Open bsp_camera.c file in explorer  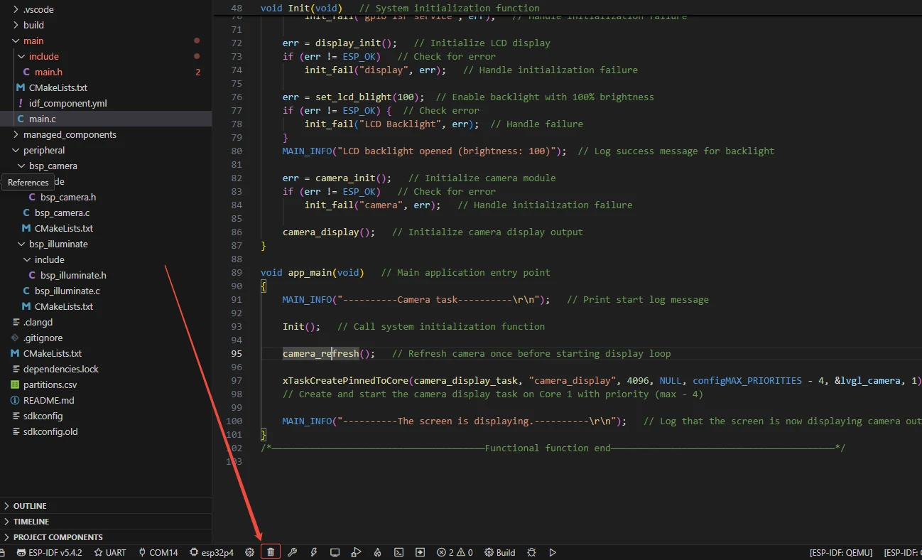tap(62, 212)
